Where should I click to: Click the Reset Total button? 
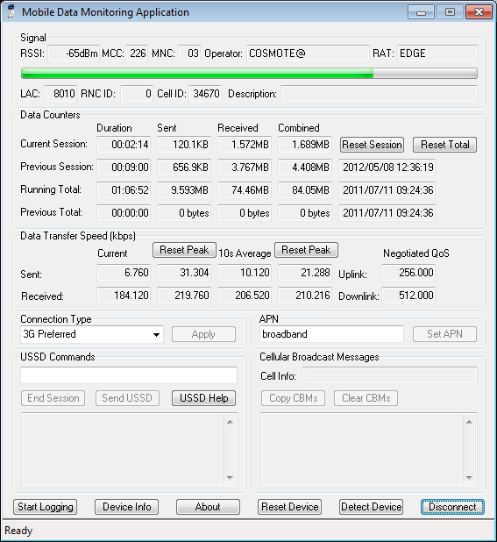click(445, 145)
